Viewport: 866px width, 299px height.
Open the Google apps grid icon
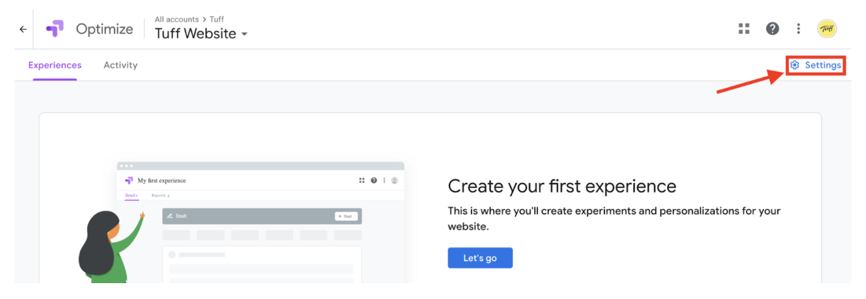[x=743, y=29]
